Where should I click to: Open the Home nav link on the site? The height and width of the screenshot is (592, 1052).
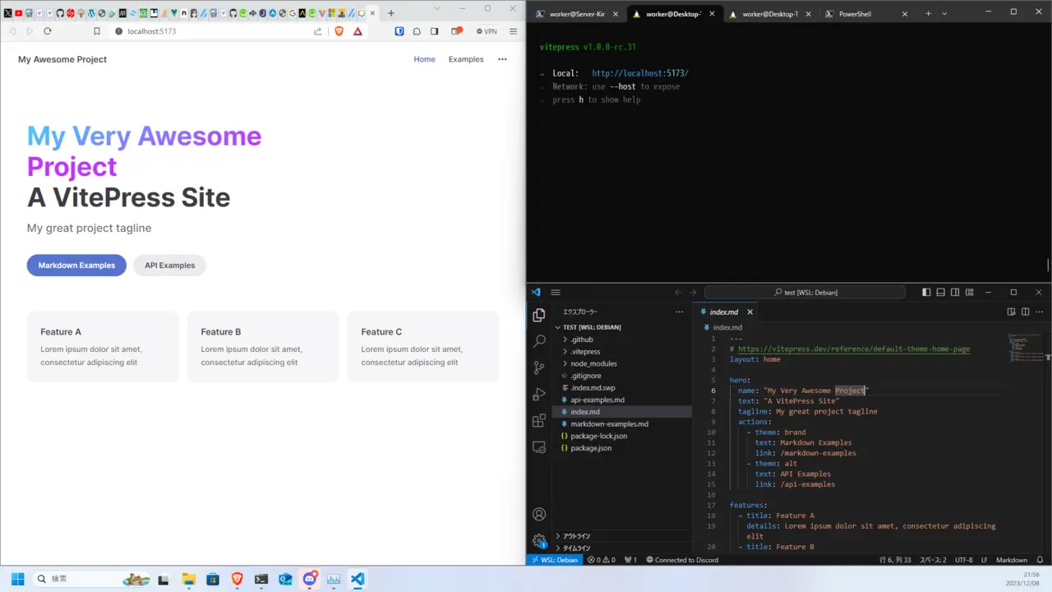tap(425, 59)
